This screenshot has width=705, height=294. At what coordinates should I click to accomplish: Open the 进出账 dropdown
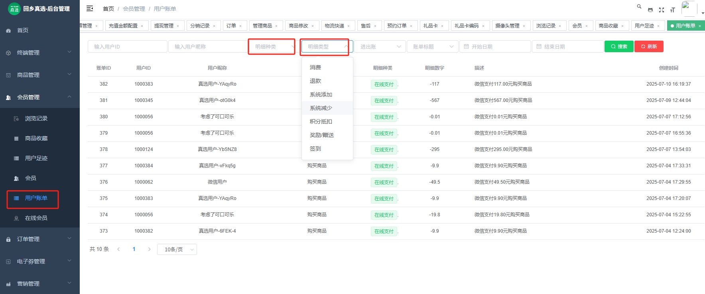click(x=380, y=47)
